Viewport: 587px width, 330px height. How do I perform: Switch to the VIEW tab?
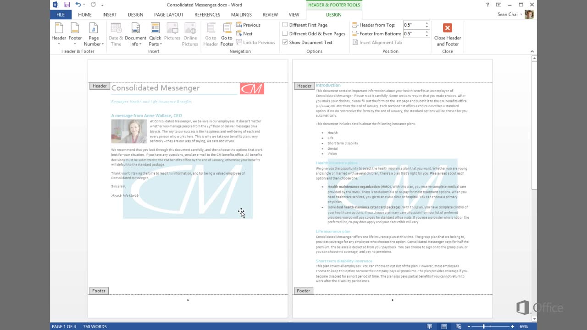(294, 14)
